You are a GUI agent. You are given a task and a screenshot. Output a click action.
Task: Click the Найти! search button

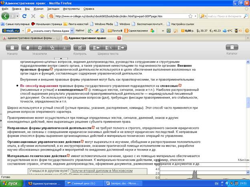coord(80,30)
